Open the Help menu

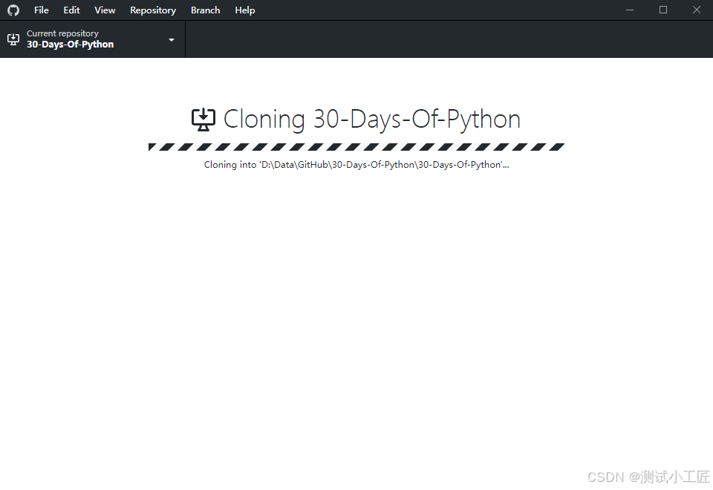point(244,10)
